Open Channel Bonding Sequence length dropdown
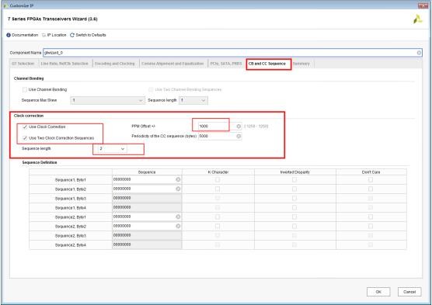 coord(193,100)
